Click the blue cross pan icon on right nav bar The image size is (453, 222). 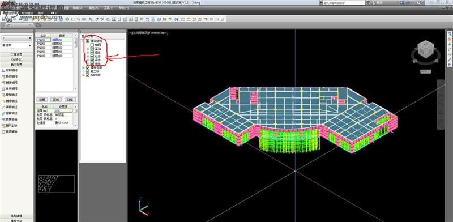click(450, 44)
